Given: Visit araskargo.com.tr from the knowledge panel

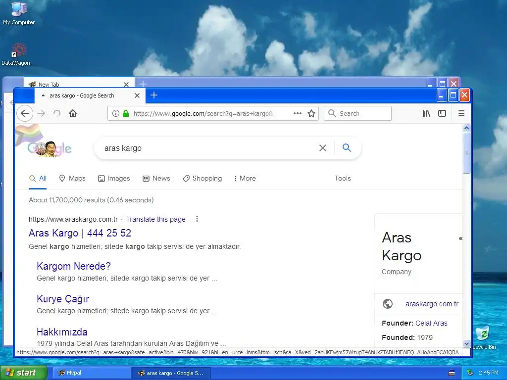Looking at the screenshot, I should point(432,304).
